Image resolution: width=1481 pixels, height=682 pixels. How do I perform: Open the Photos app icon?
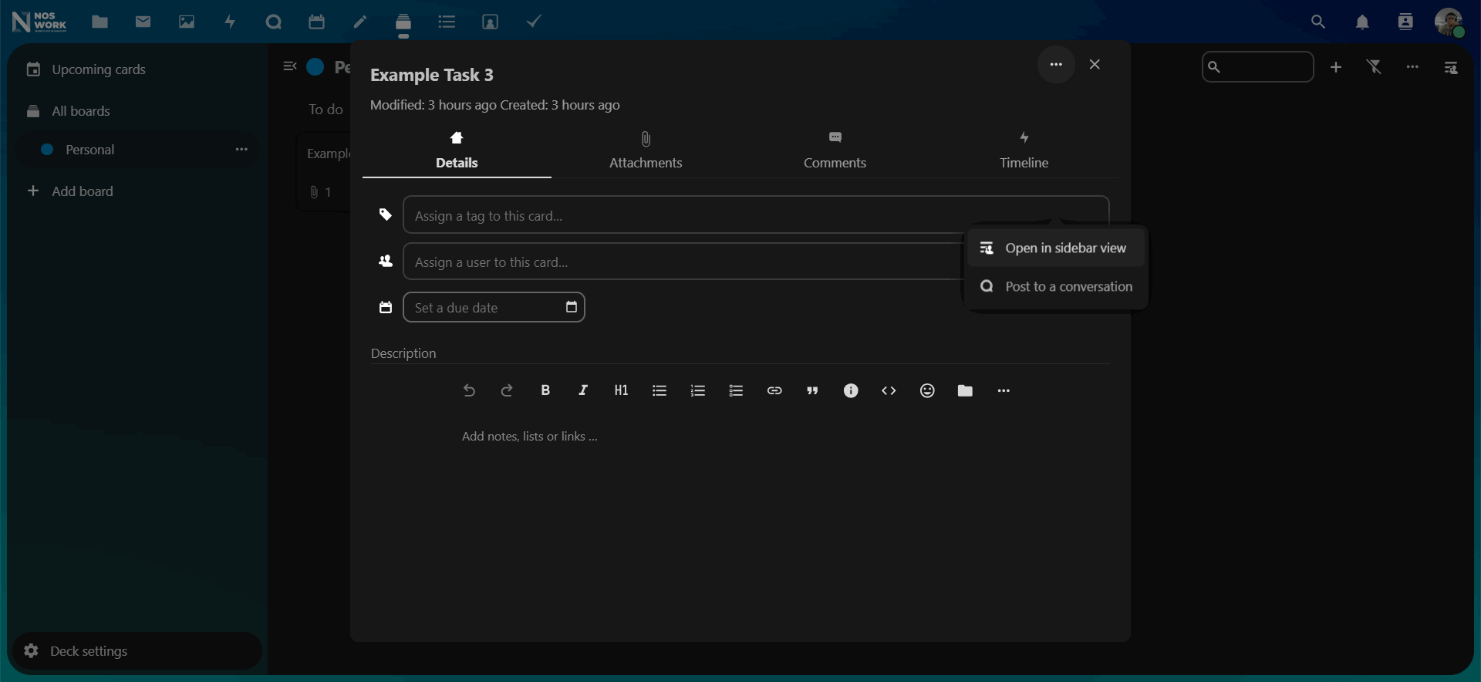click(187, 22)
